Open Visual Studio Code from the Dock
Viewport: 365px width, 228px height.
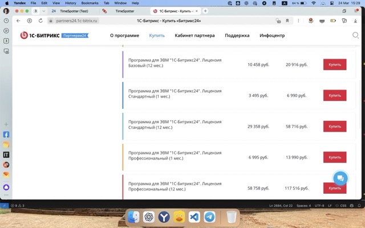pos(194,217)
